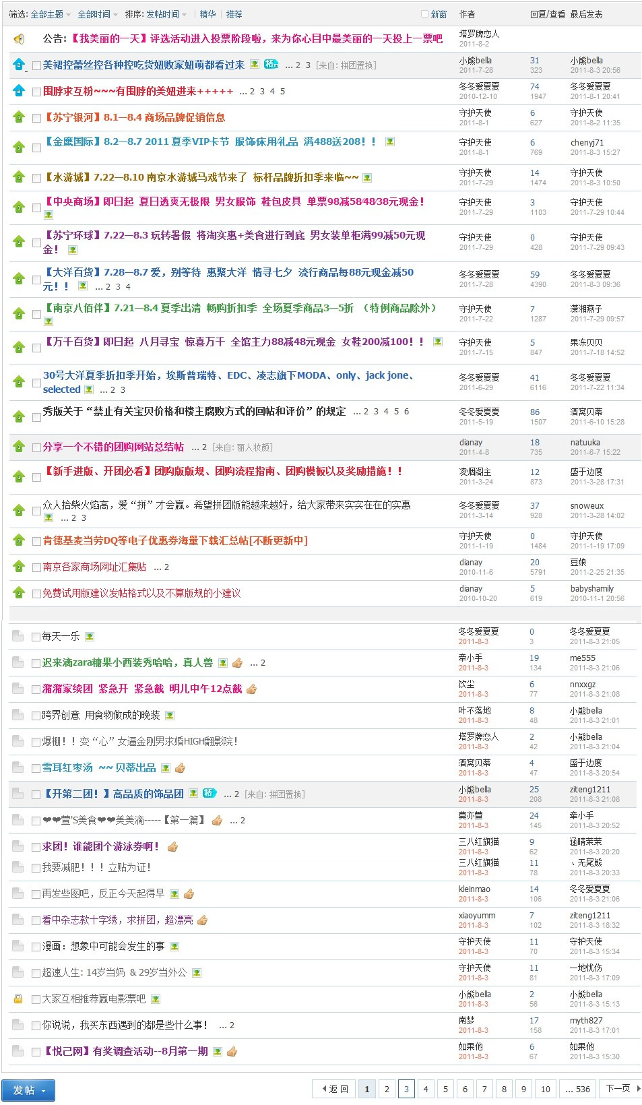642x1105 pixels.
Task: Click folder icon beside 每天一乐 thread
Action: pos(18,635)
